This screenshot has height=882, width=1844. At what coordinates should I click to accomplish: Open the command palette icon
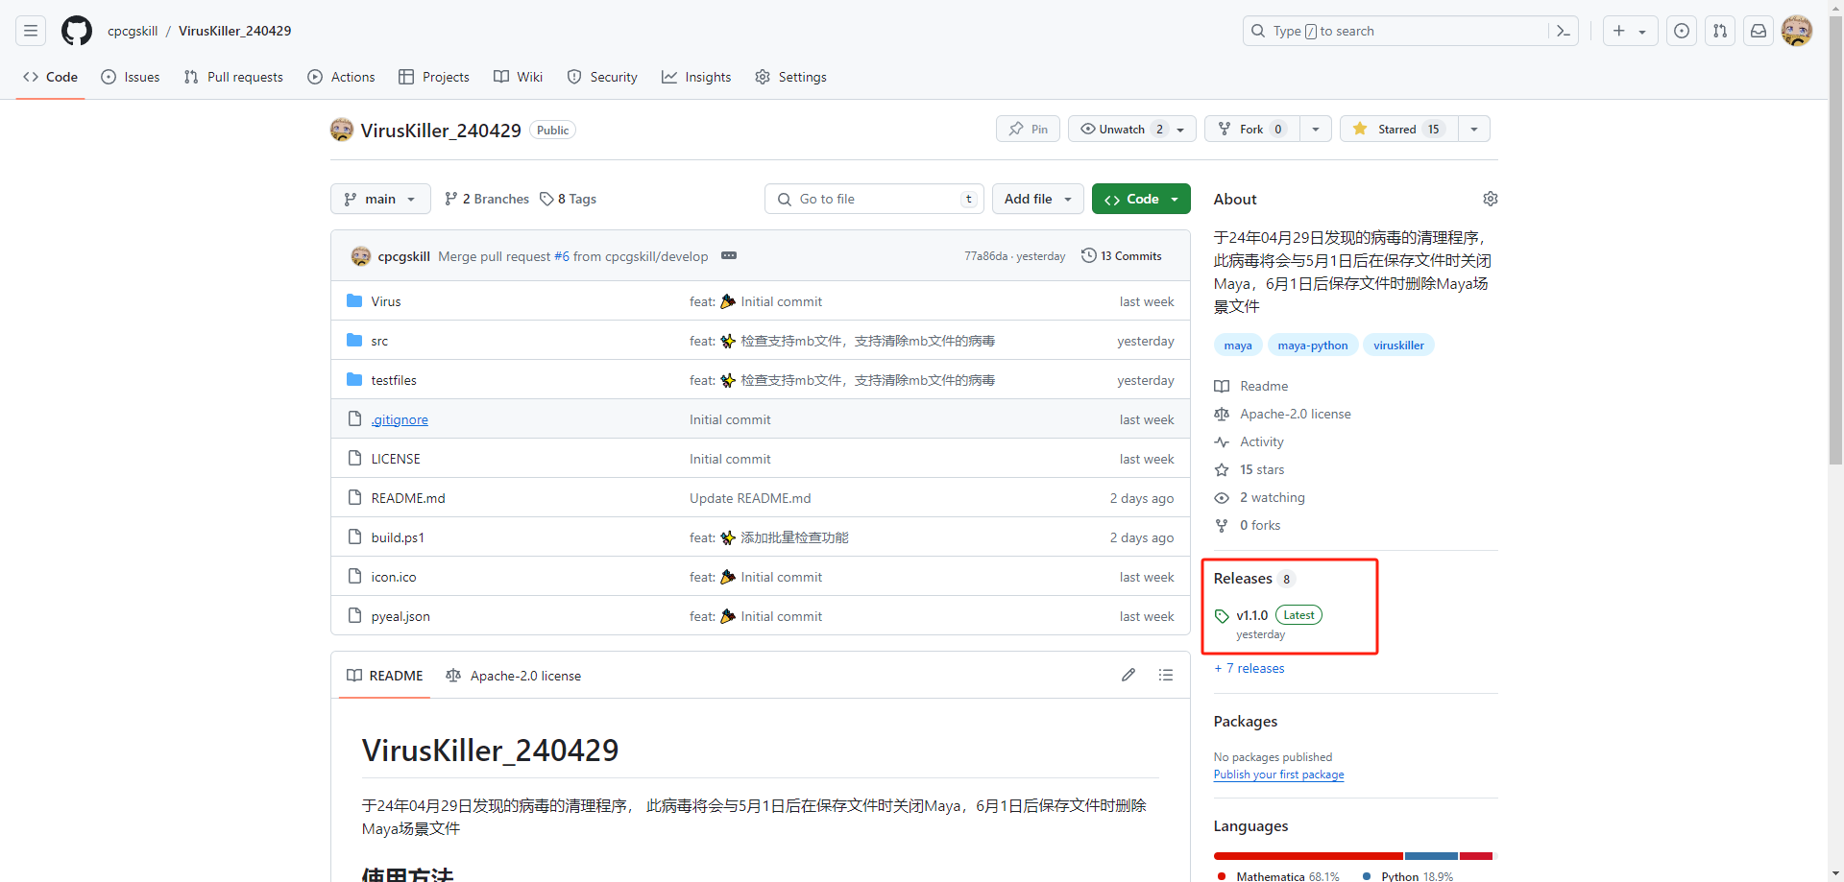(1563, 31)
